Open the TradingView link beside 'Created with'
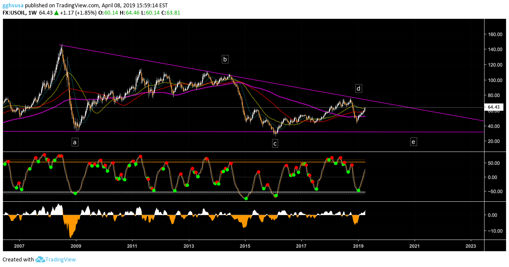Viewport: 509px width, 267px height. [x=61, y=259]
